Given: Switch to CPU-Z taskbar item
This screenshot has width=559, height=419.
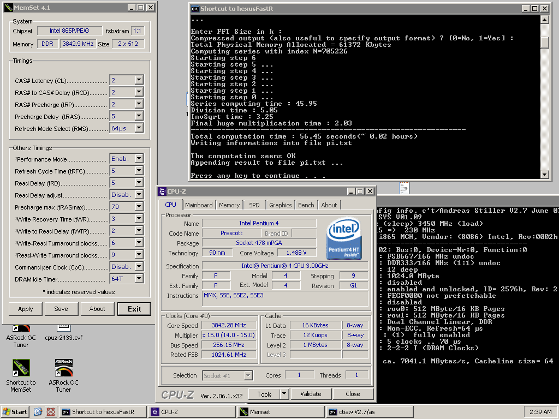Looking at the screenshot, I should click(x=193, y=412).
